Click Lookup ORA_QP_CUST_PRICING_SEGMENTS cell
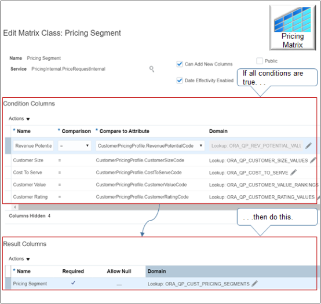 click(x=198, y=284)
